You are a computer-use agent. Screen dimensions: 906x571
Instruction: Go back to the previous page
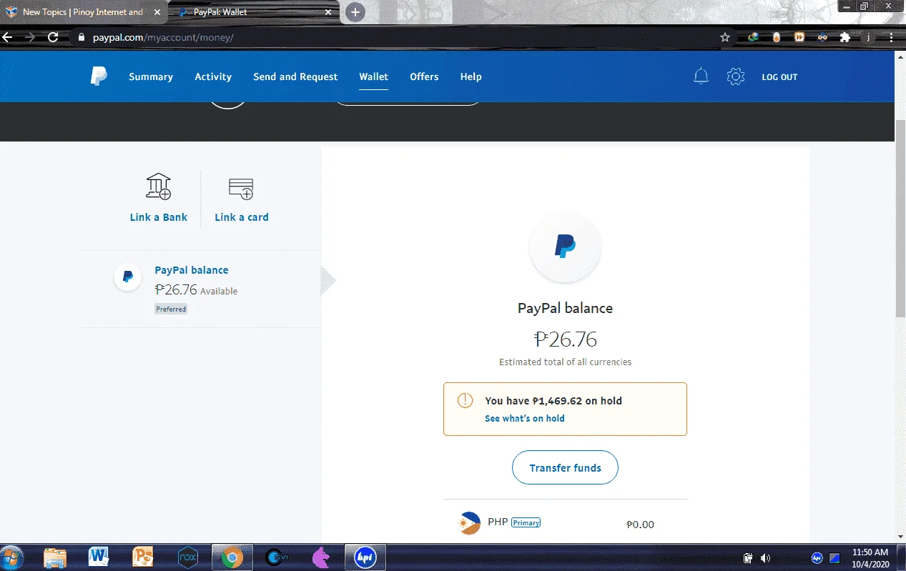pyautogui.click(x=7, y=37)
